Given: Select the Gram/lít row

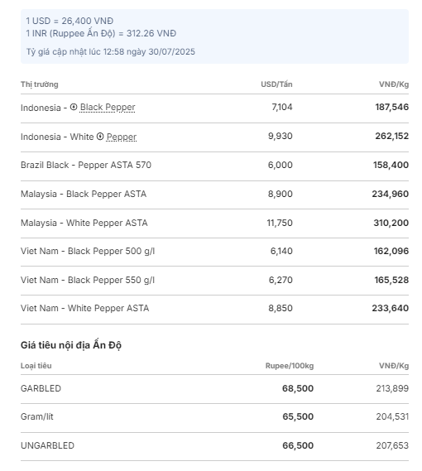Looking at the screenshot, I should [x=214, y=417].
